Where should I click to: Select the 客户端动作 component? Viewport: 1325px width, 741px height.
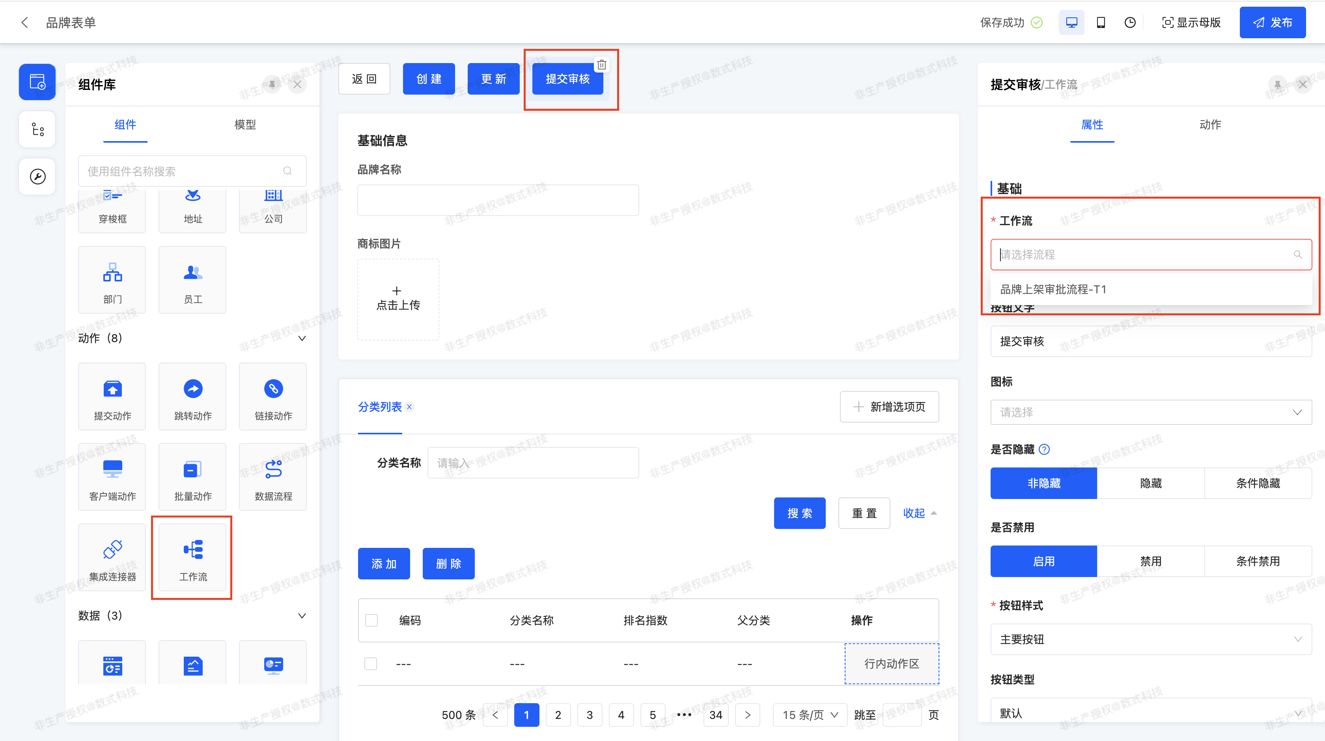(x=112, y=477)
